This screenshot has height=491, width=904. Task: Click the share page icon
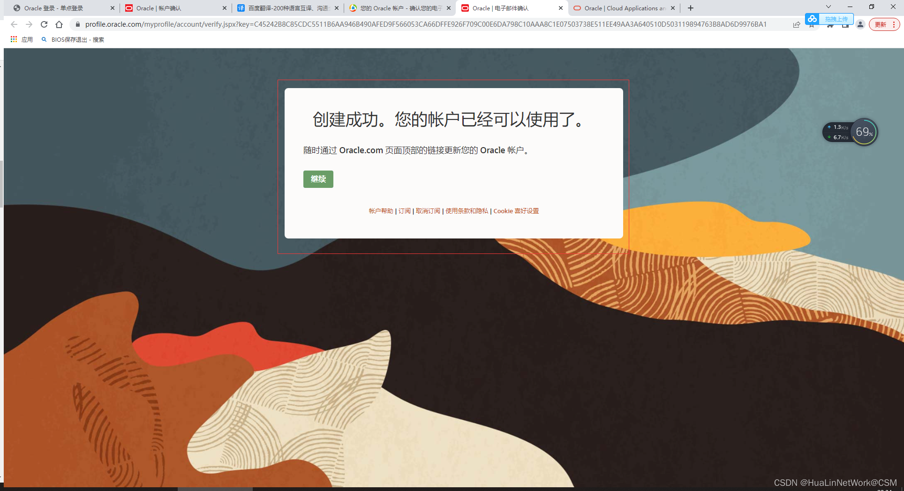click(796, 24)
